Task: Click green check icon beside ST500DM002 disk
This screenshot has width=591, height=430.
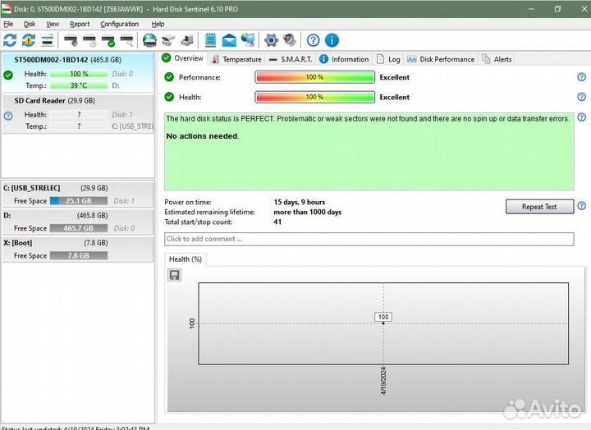Action: 8,75
